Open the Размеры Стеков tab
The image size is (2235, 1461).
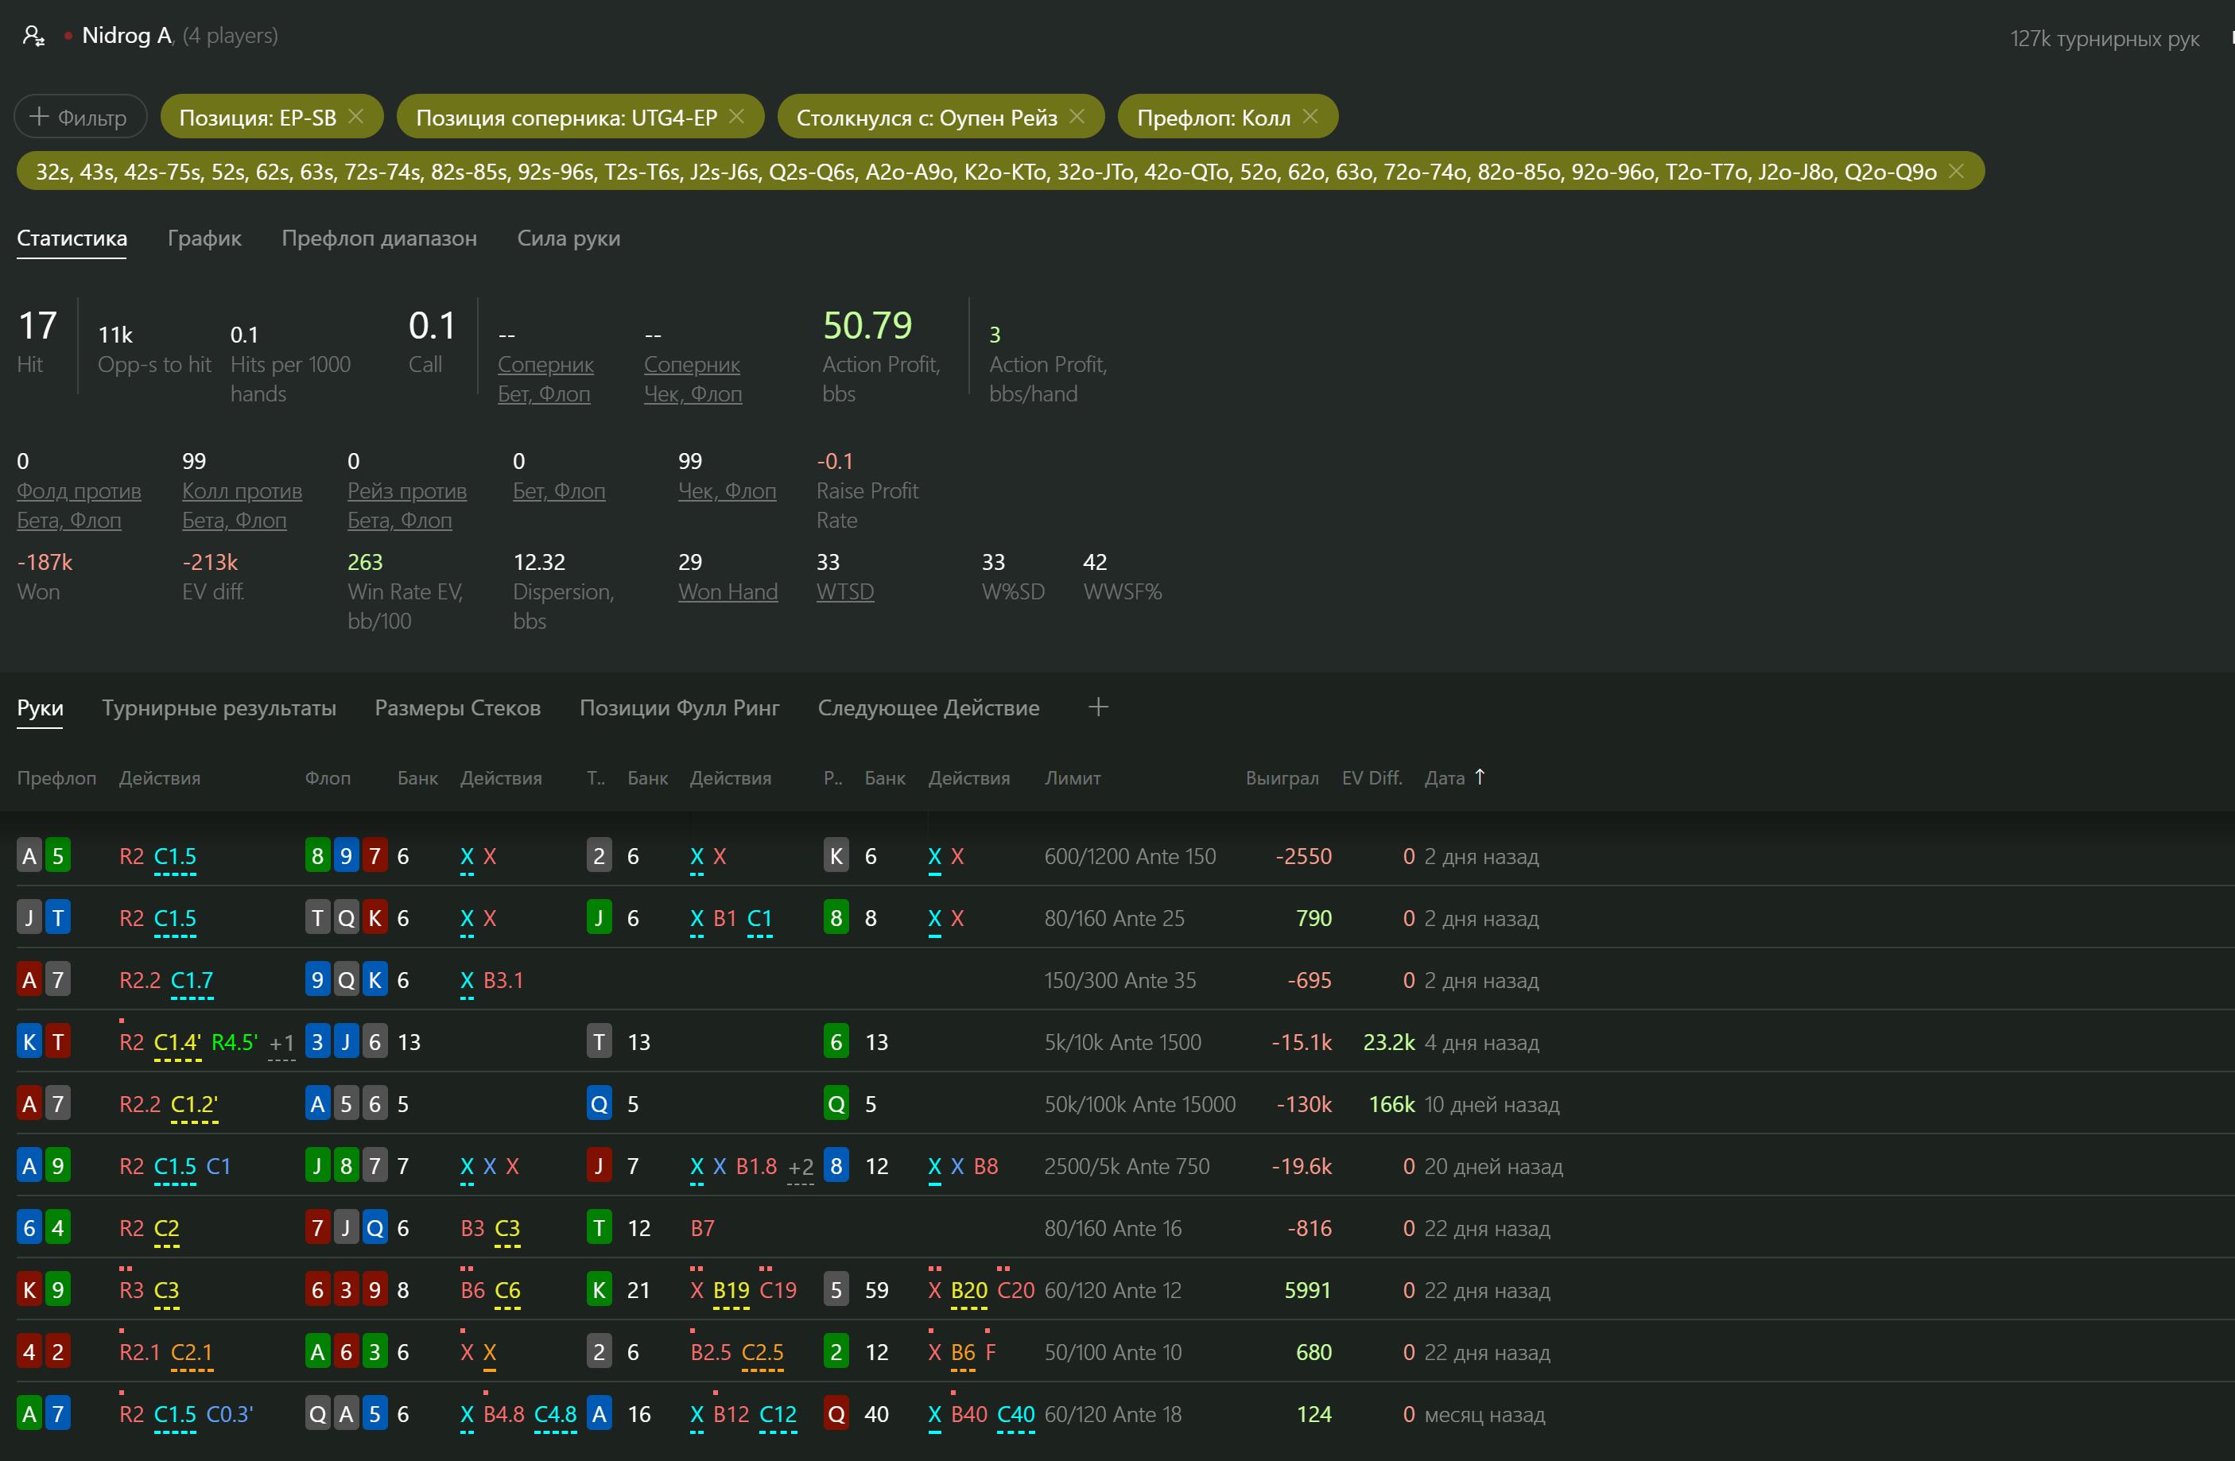click(458, 708)
